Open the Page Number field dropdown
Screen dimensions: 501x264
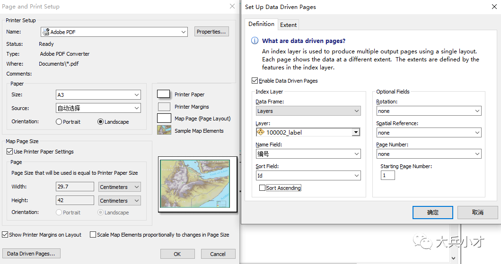[x=429, y=154]
